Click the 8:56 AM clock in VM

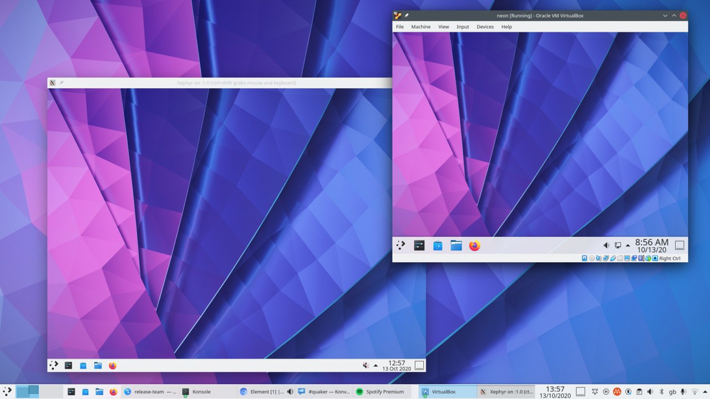pyautogui.click(x=652, y=245)
